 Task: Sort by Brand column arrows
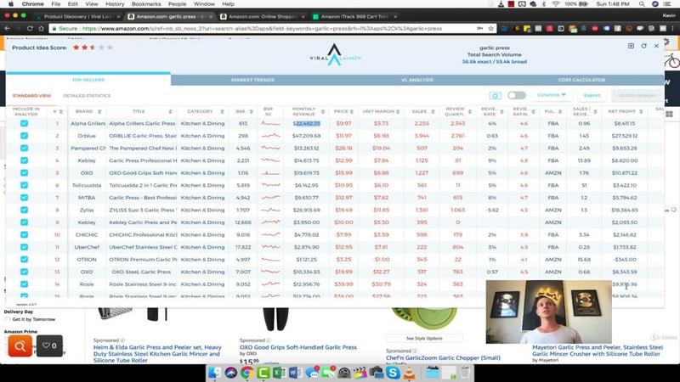click(99, 112)
